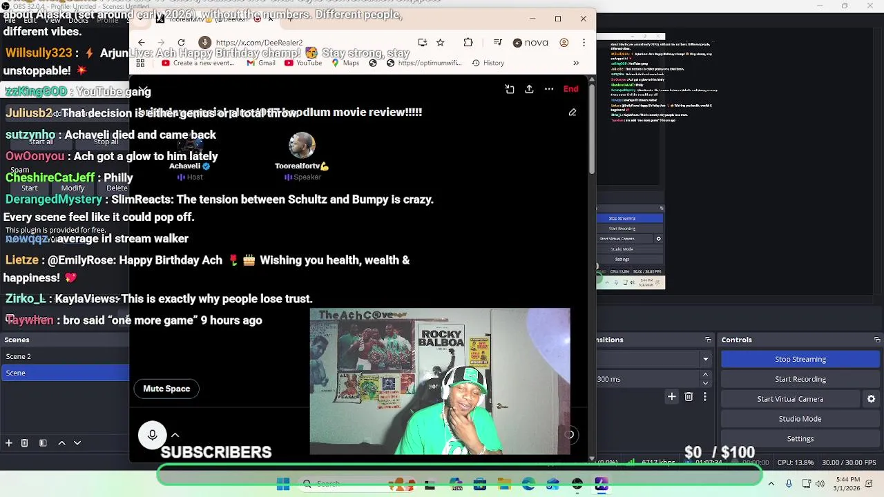Open the History bookmark
Viewport: 884px width, 497px height.
point(488,63)
